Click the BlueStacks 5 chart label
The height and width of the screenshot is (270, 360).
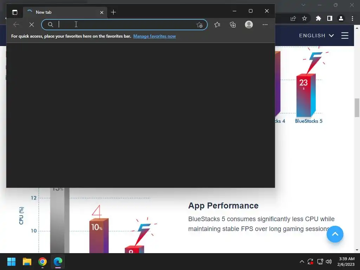tap(309, 121)
